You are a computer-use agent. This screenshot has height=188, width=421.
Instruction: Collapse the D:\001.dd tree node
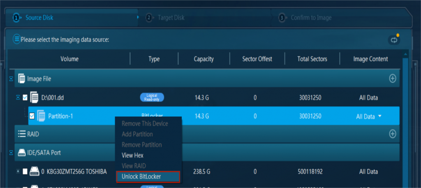pyautogui.click(x=18, y=98)
